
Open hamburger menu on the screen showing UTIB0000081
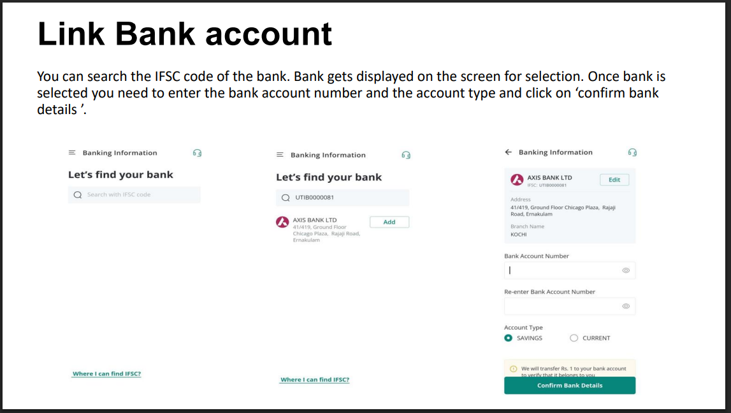click(280, 155)
